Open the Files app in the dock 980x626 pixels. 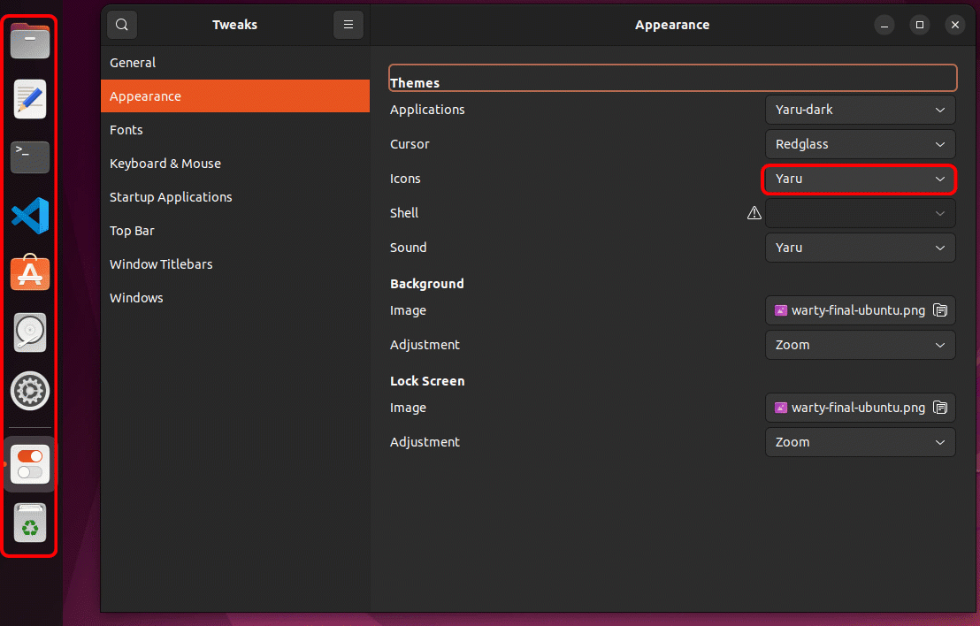30,42
